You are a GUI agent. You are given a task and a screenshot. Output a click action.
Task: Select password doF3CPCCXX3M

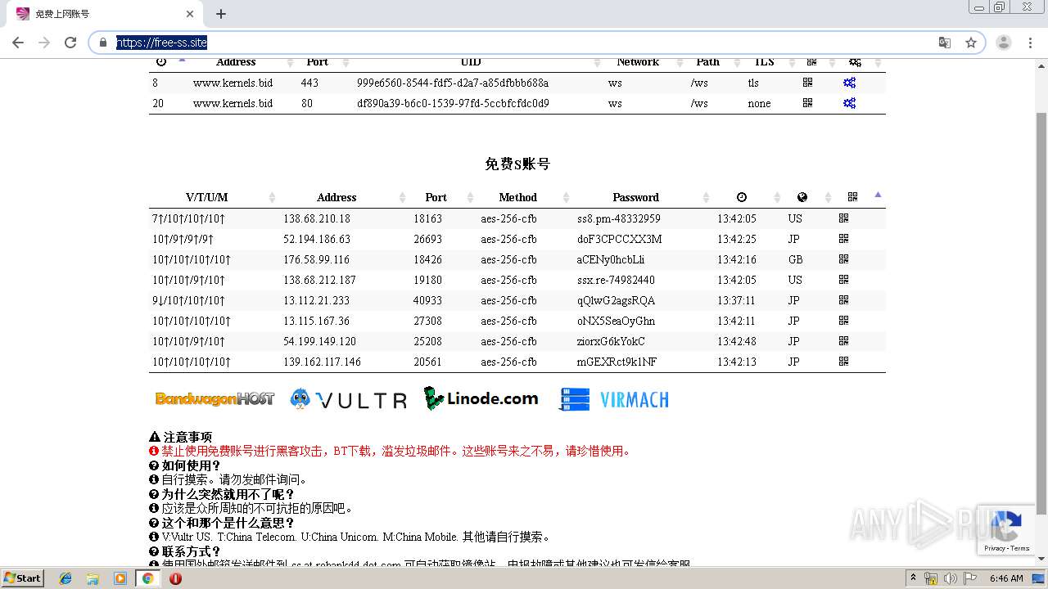pos(619,239)
